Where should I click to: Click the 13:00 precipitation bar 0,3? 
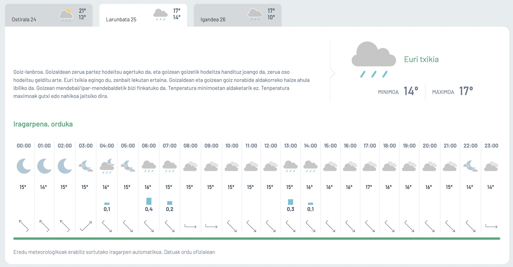(290, 202)
